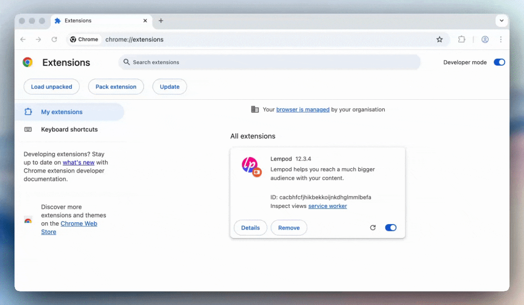Click the Chrome site info chip
This screenshot has height=305, width=524.
84,39
